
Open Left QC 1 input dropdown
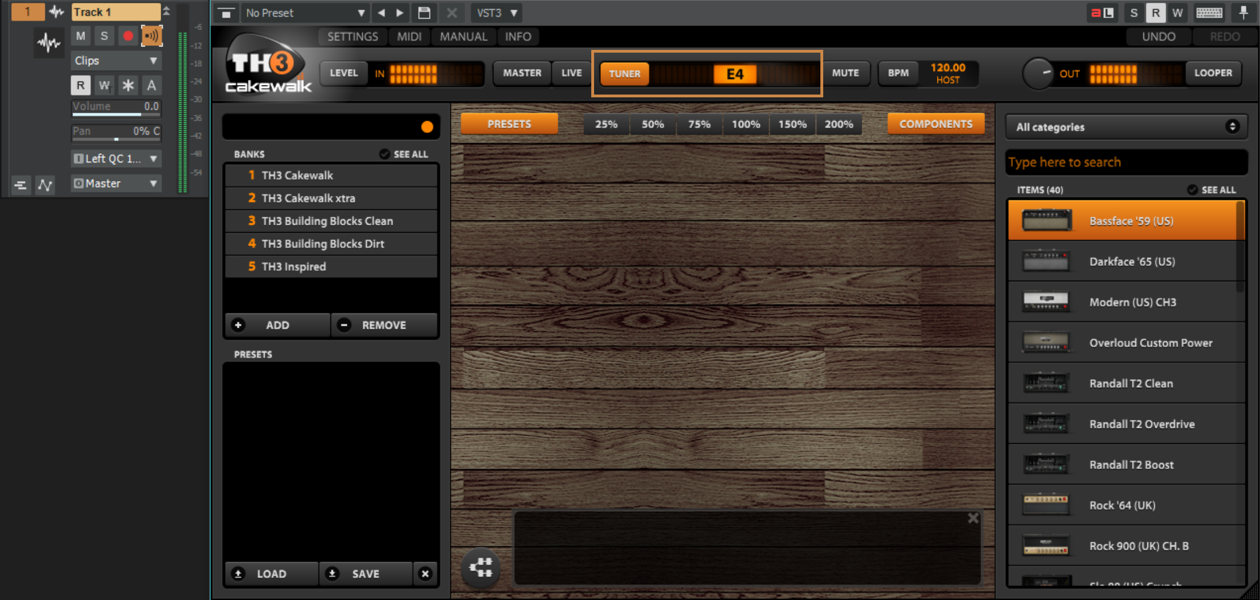(x=116, y=159)
